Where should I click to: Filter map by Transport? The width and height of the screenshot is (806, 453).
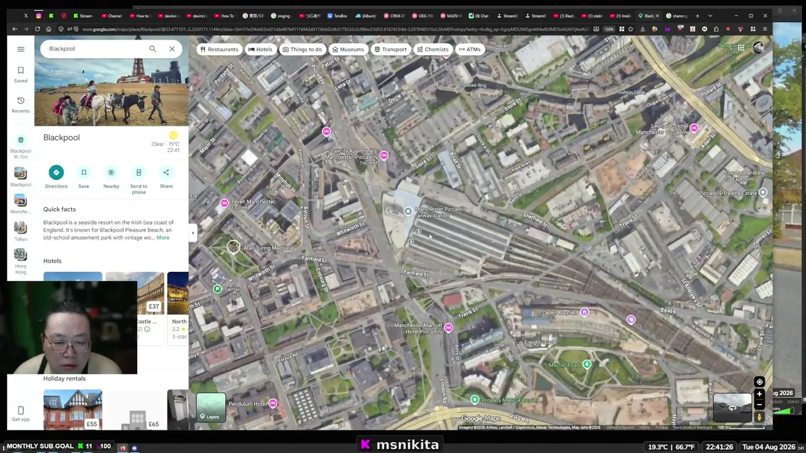click(x=390, y=50)
